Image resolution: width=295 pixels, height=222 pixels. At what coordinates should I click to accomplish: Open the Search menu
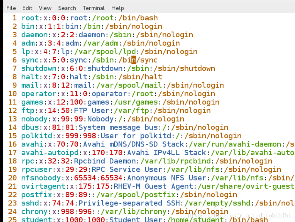click(67, 8)
